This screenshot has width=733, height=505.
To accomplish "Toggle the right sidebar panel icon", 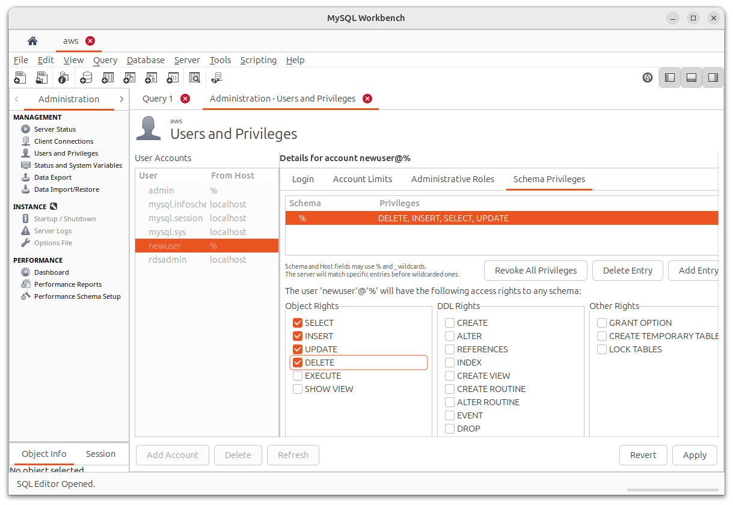I will coord(713,78).
